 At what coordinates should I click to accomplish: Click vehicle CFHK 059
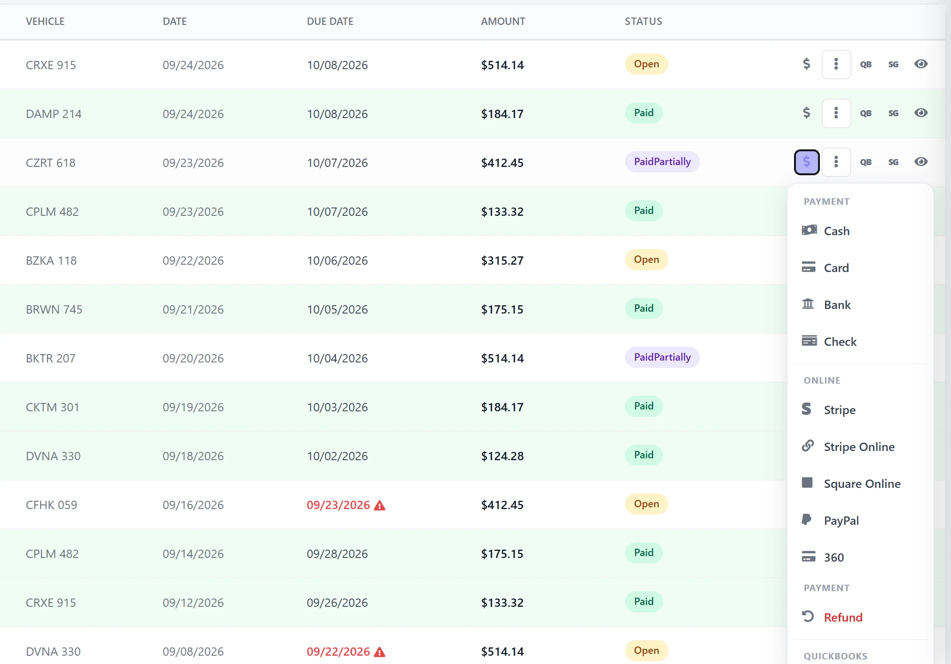click(x=51, y=505)
